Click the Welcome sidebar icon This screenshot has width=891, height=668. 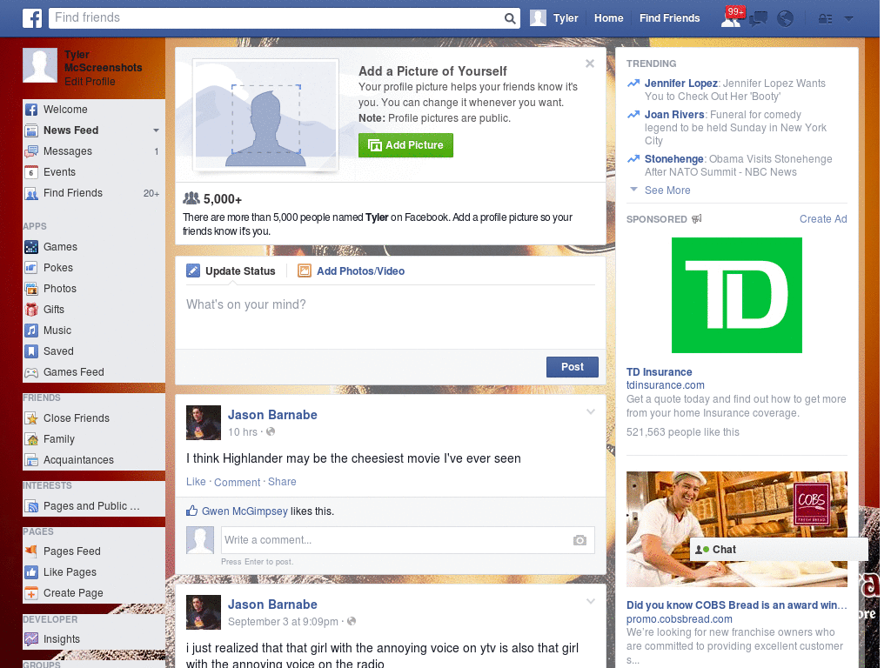(x=31, y=110)
